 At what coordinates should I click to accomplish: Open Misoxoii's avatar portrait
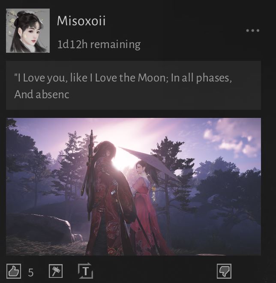[28, 31]
